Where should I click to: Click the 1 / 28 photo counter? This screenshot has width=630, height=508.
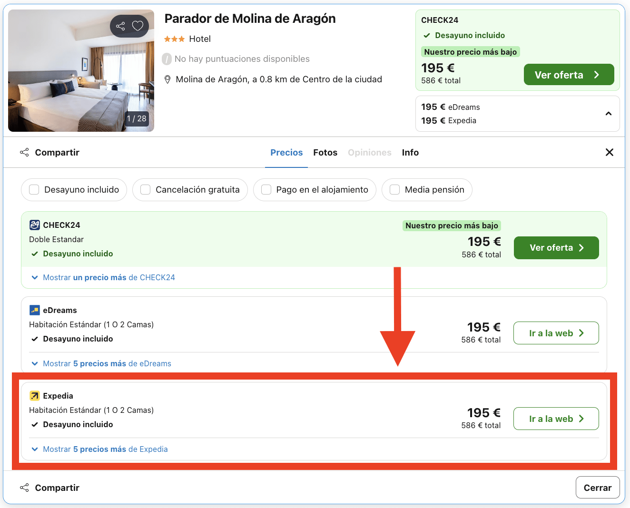(x=137, y=118)
